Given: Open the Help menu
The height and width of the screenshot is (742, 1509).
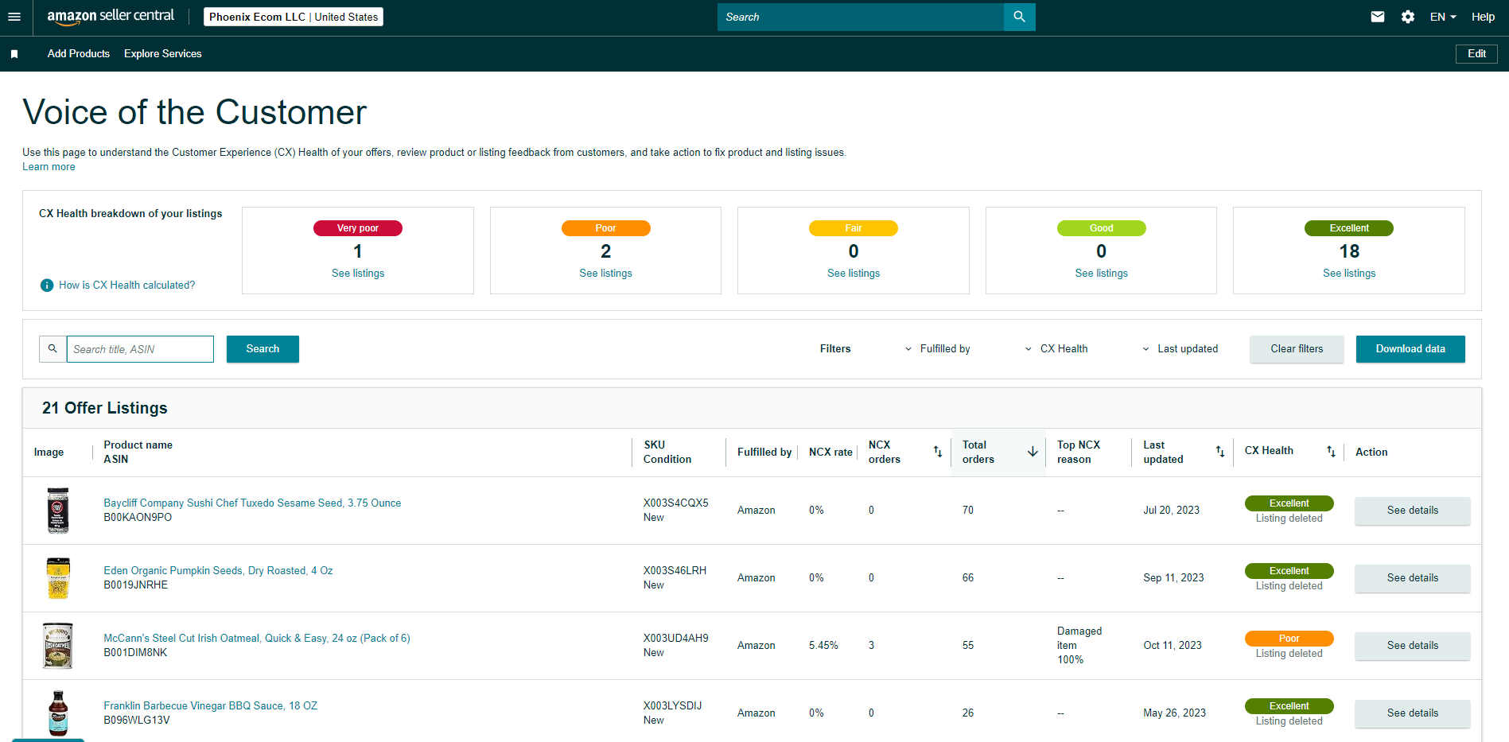Looking at the screenshot, I should coord(1483,17).
